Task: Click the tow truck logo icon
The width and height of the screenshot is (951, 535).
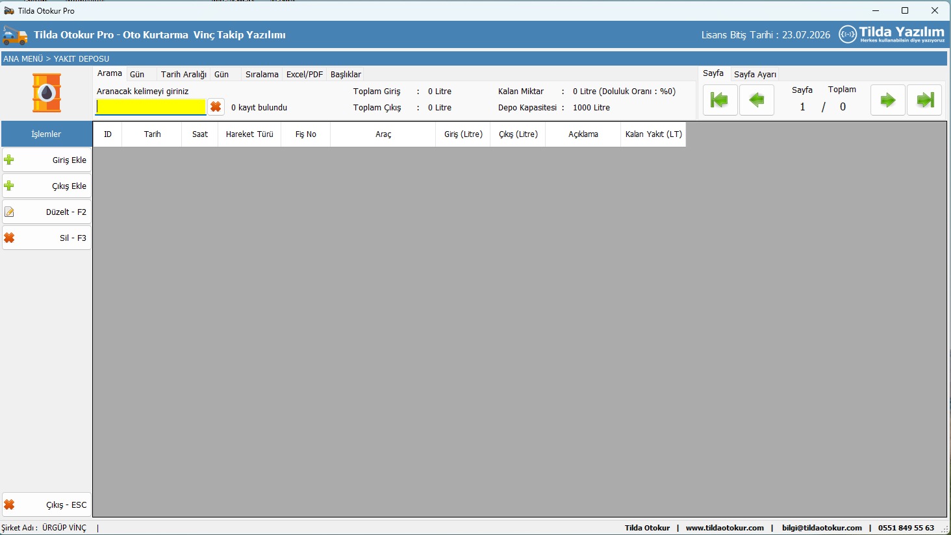Action: tap(15, 35)
